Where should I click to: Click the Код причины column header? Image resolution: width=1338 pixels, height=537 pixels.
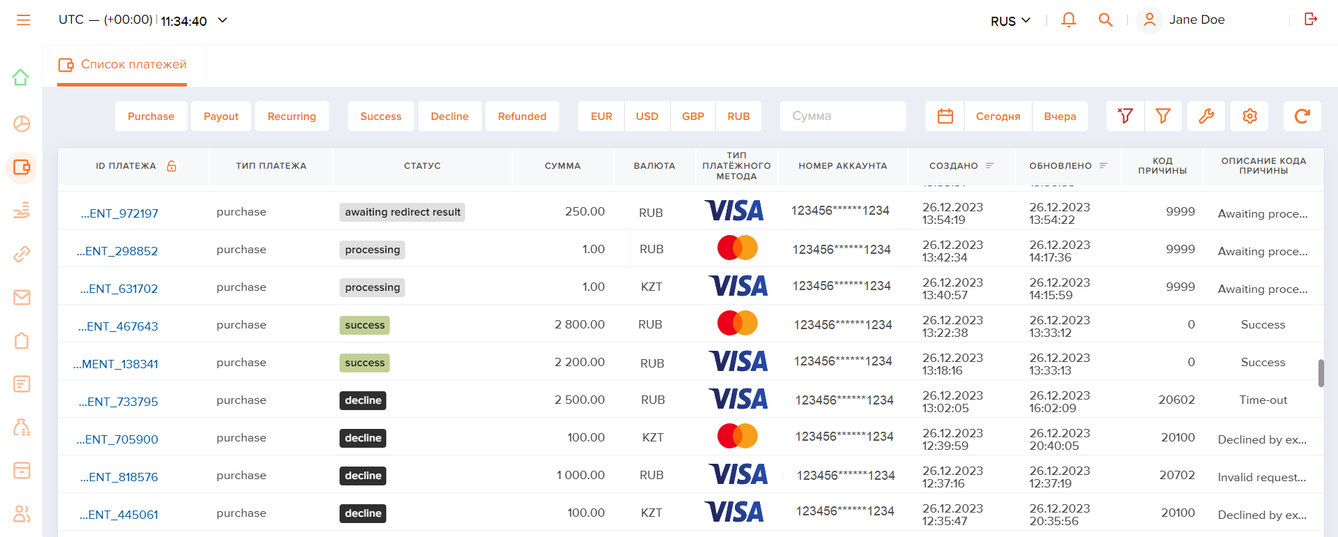[x=1162, y=166]
